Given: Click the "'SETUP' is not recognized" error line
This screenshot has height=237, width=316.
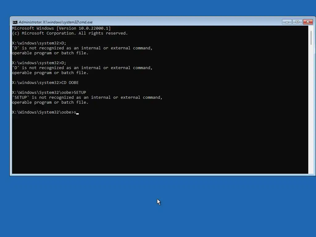Looking at the screenshot, I should (x=87, y=98).
